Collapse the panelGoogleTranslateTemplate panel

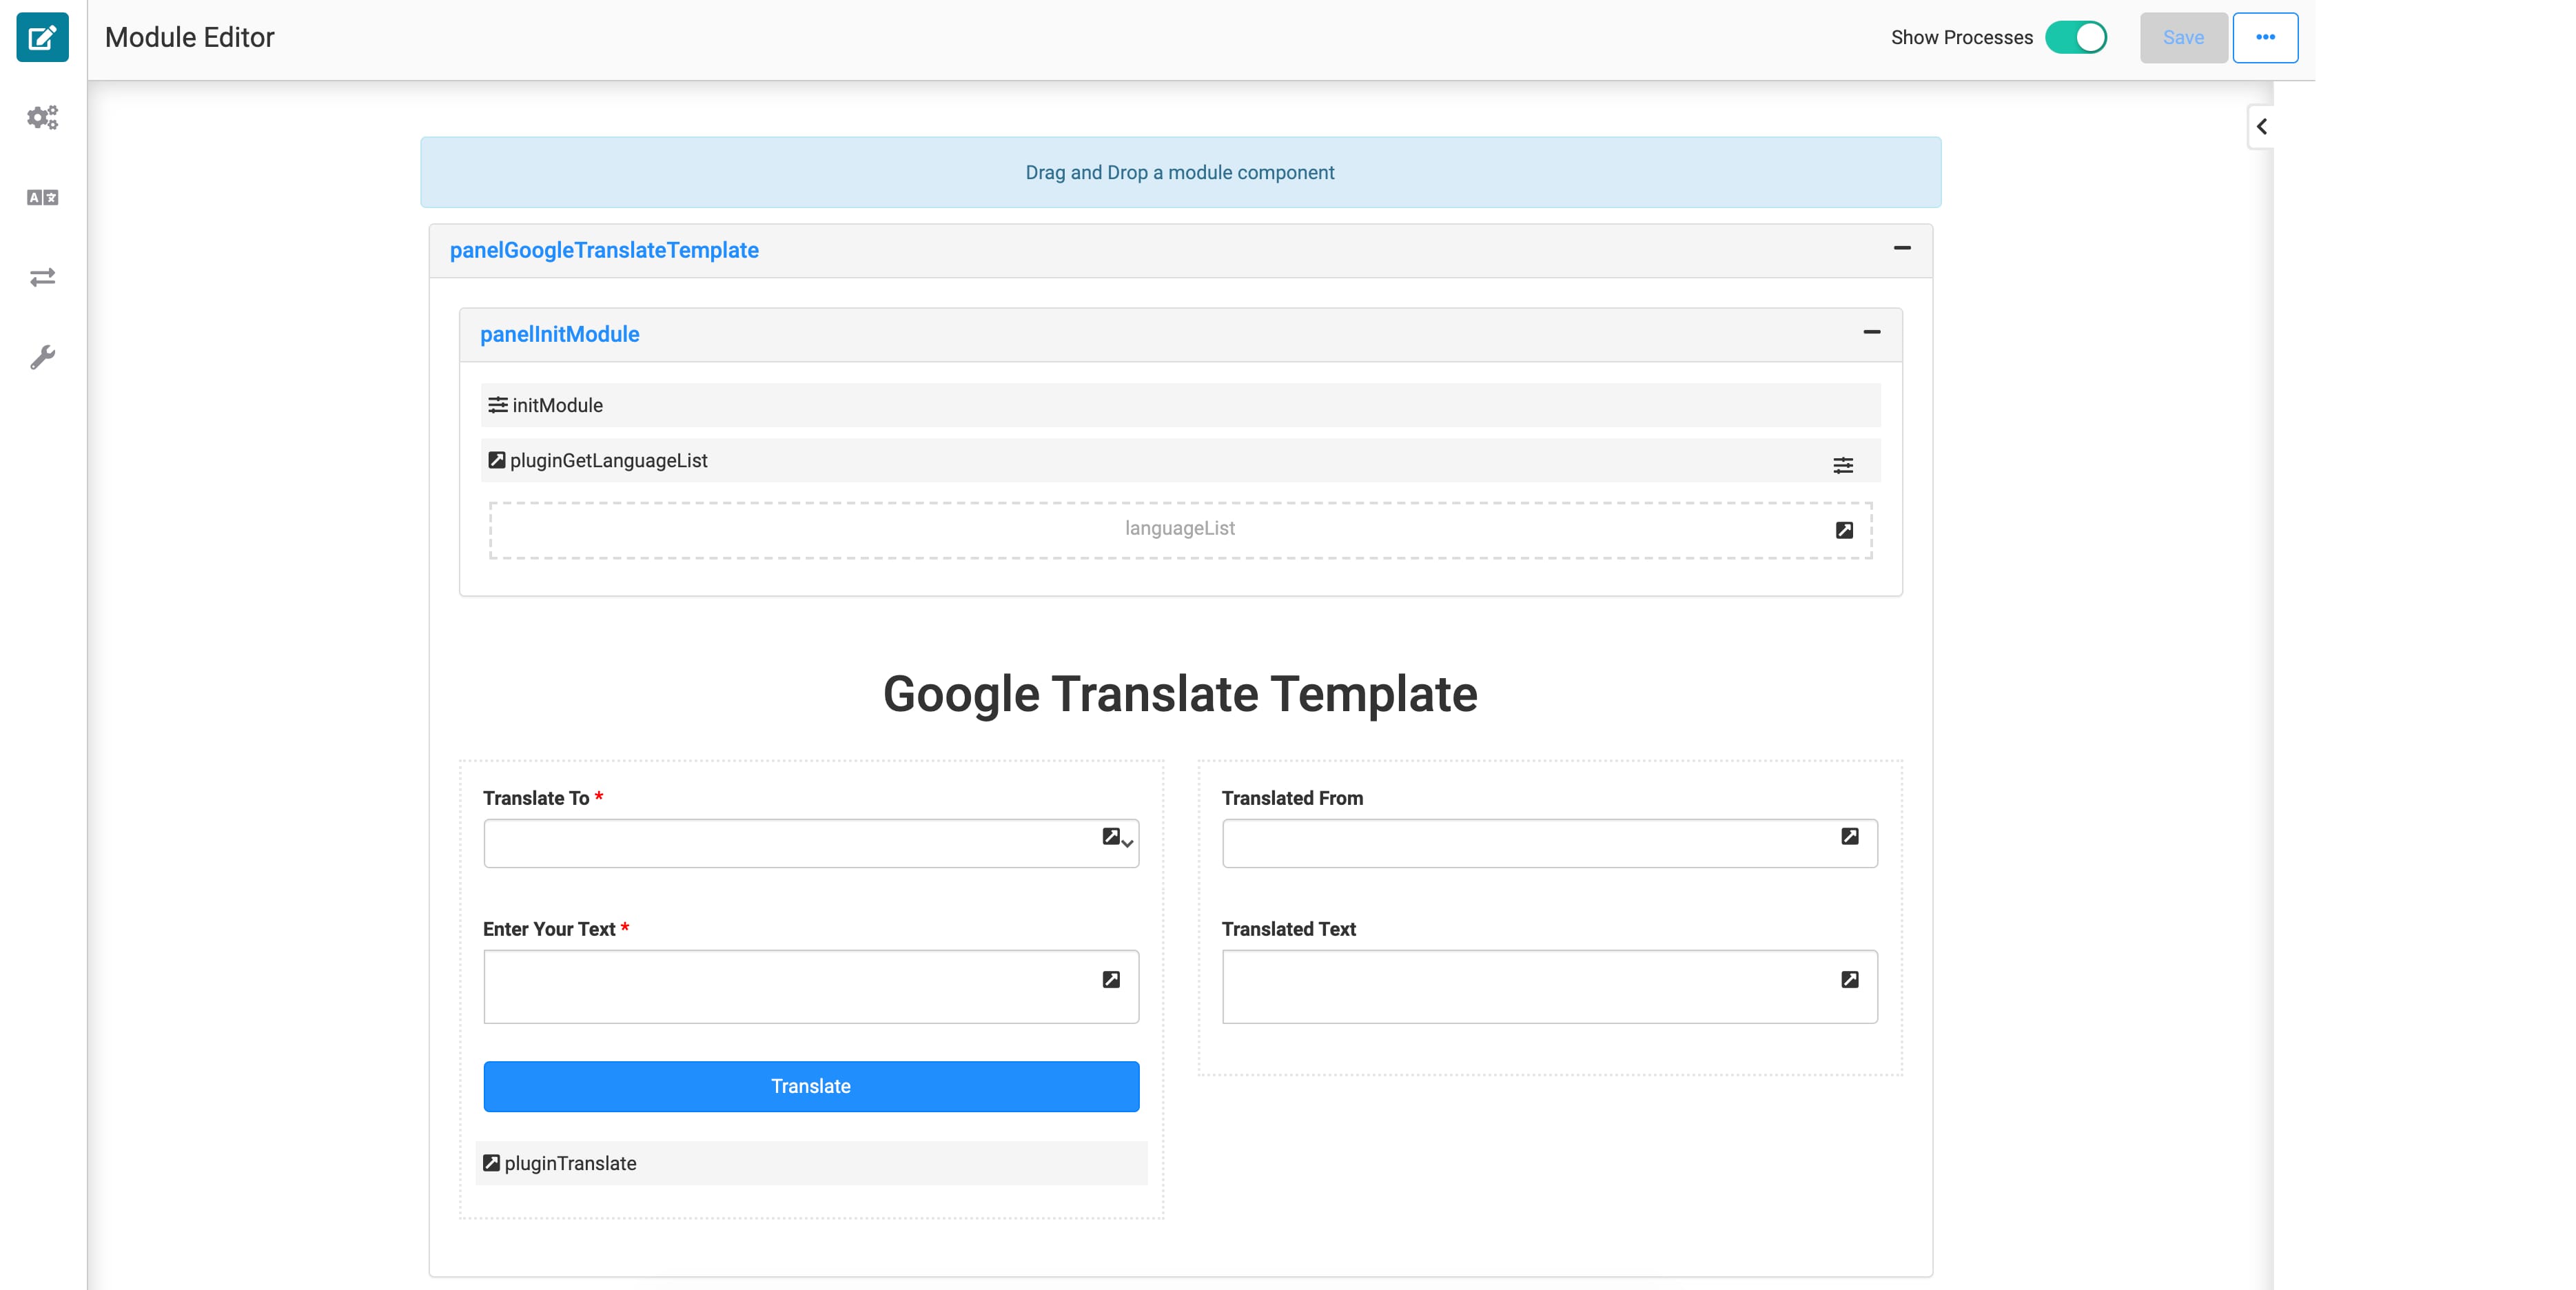(x=1902, y=248)
